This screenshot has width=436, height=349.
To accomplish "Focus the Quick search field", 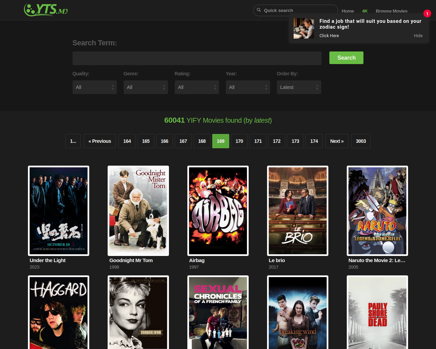I will [296, 10].
